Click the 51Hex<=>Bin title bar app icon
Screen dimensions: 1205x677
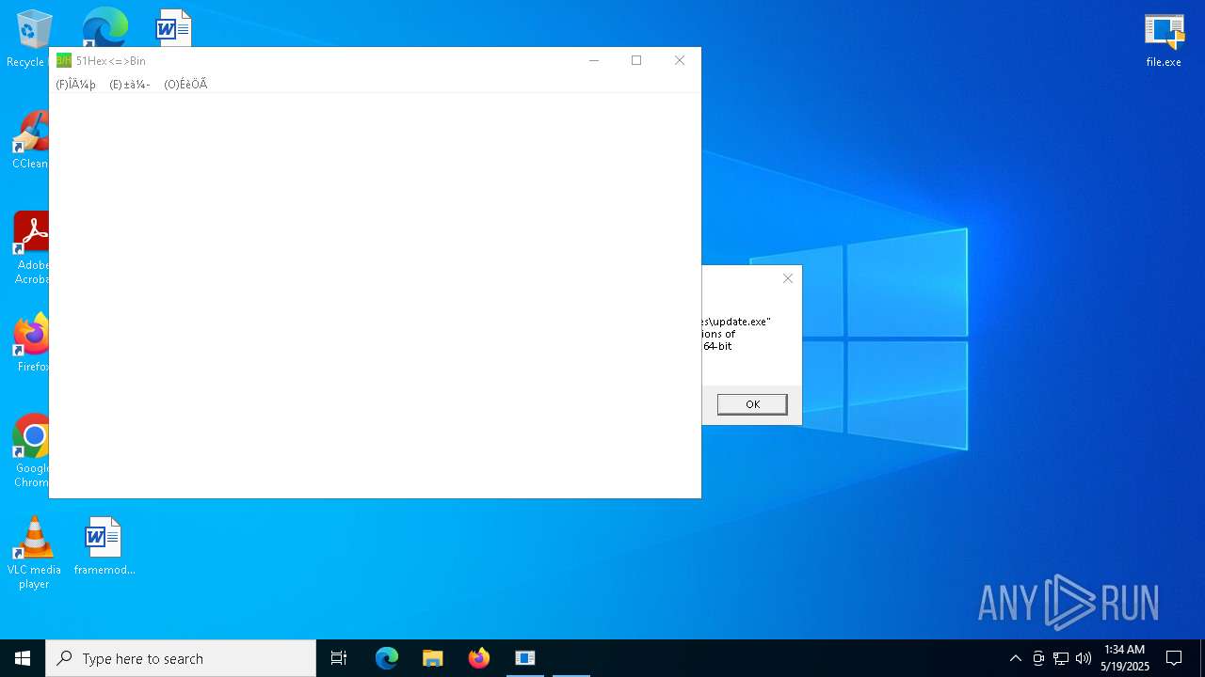(x=64, y=61)
